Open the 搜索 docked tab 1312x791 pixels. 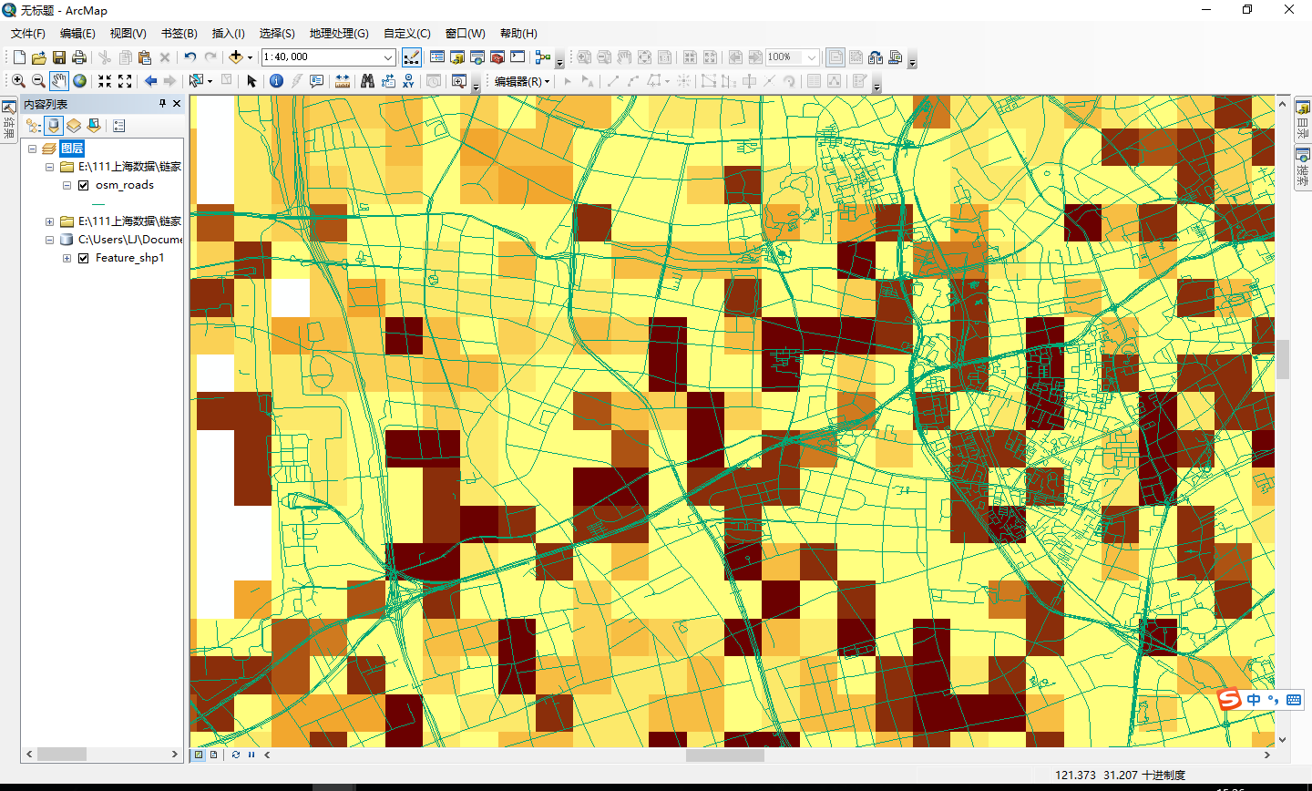coord(1303,168)
